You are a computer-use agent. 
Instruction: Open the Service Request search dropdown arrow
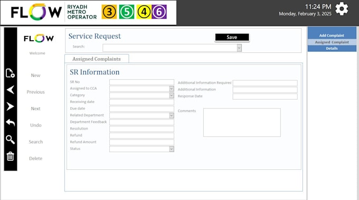[239, 48]
